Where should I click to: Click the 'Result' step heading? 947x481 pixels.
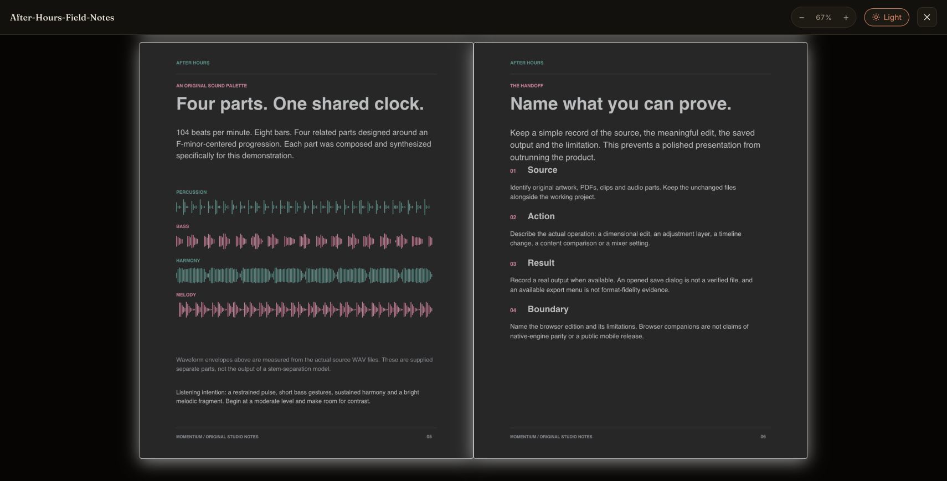click(x=541, y=263)
